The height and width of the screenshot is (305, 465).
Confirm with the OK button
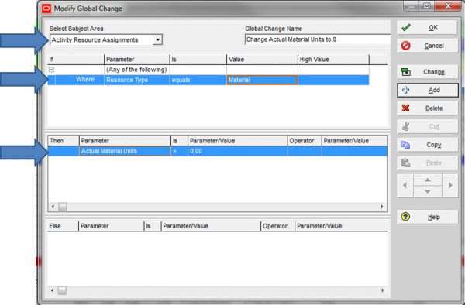[427, 28]
